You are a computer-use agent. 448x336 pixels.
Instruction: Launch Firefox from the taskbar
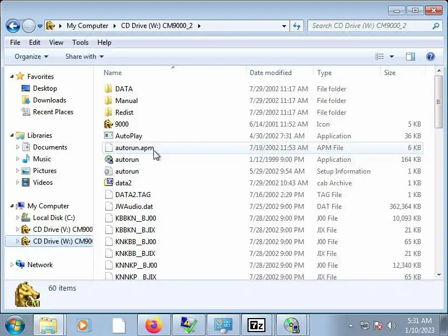point(153,325)
